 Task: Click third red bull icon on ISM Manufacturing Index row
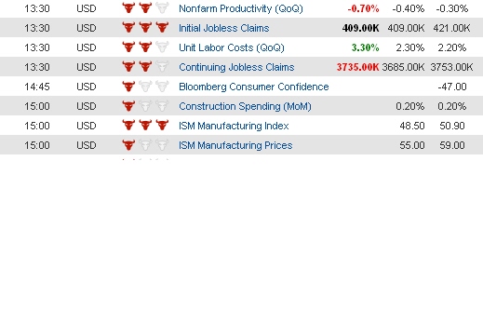(x=162, y=125)
